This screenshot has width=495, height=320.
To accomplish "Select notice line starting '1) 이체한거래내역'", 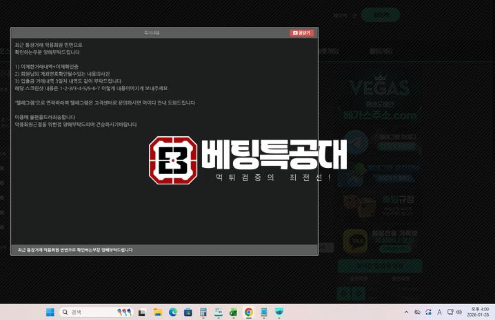I will coord(46,67).
